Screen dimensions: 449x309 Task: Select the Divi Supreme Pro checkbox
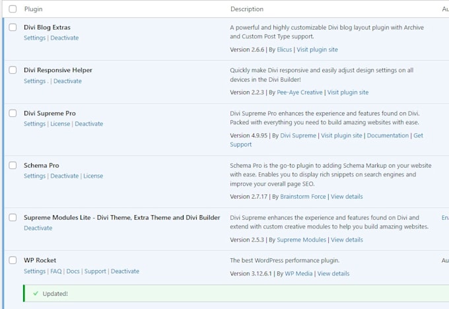coord(13,113)
